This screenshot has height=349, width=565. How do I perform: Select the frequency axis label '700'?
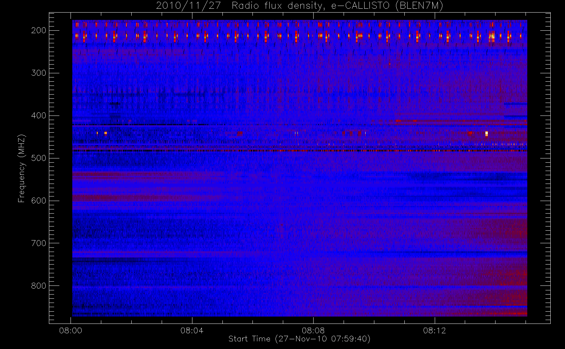coord(38,243)
